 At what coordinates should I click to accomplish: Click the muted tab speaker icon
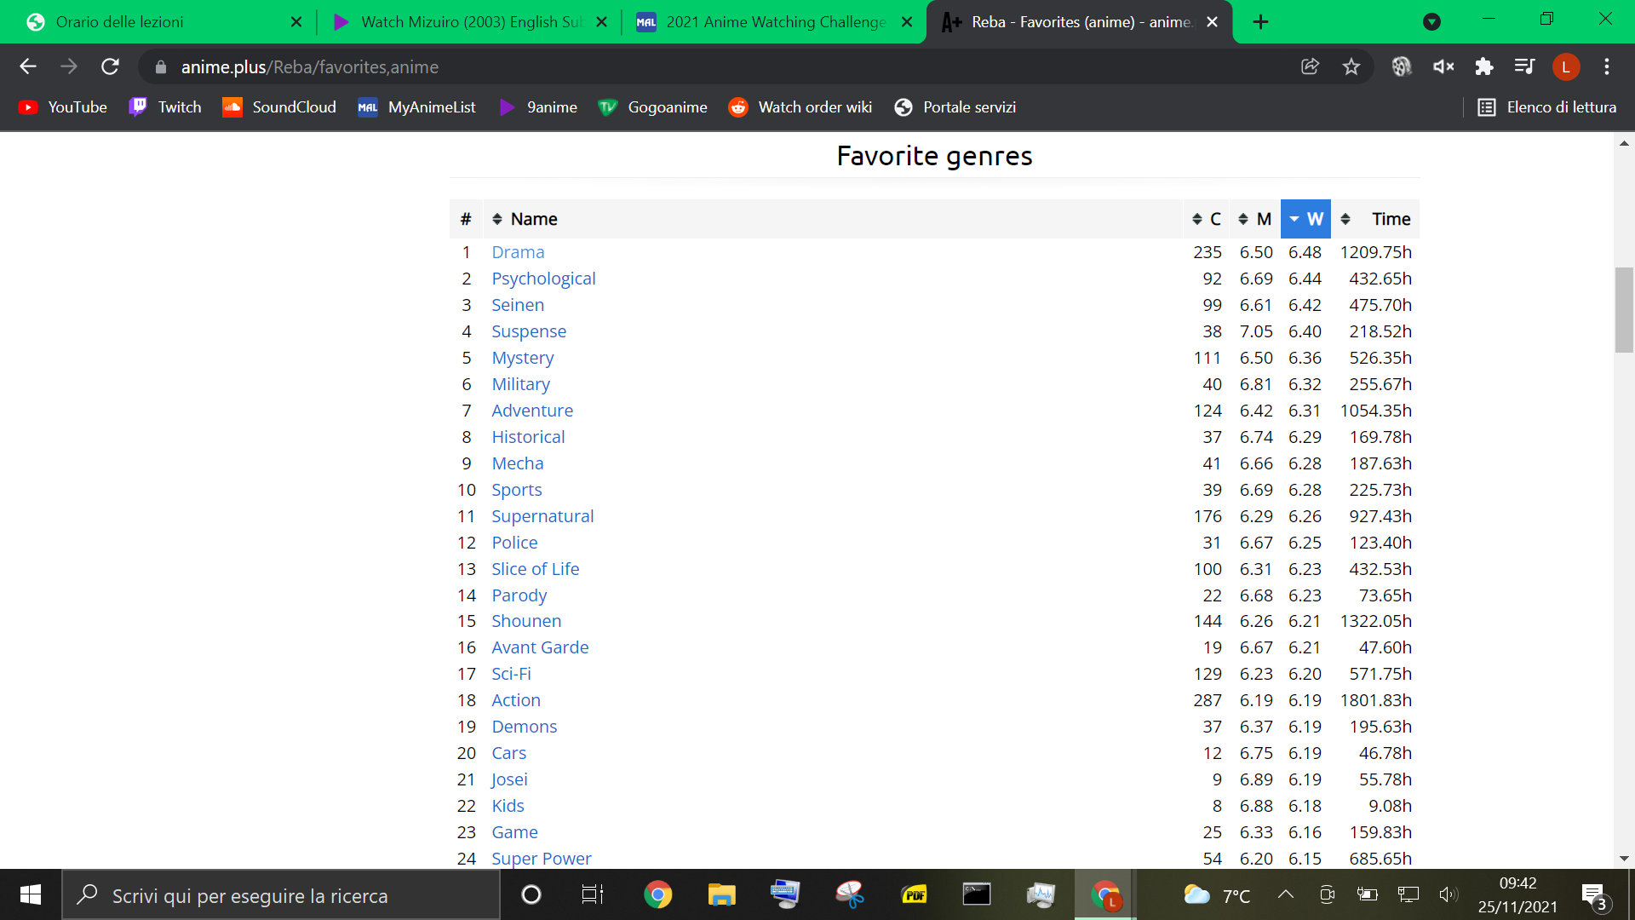pyautogui.click(x=1443, y=66)
